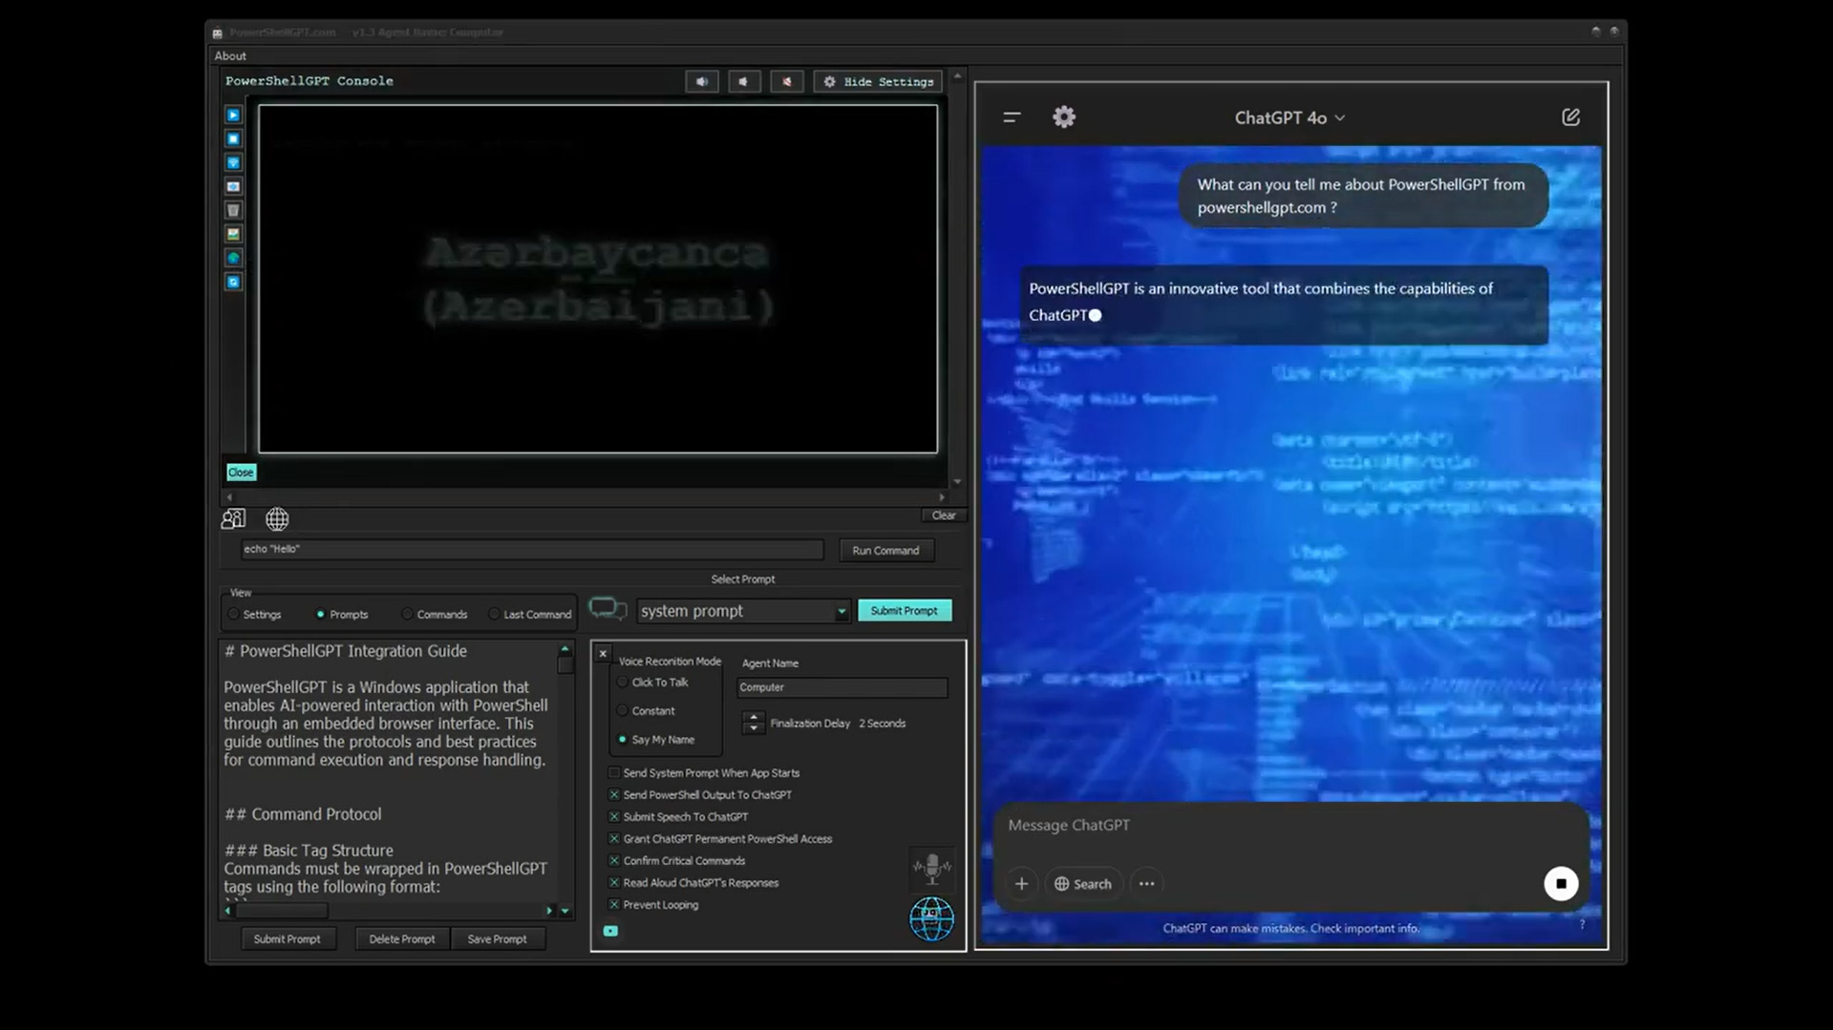Click the small cyan video icon in settings
Viewport: 1833px width, 1030px height.
coord(610,931)
